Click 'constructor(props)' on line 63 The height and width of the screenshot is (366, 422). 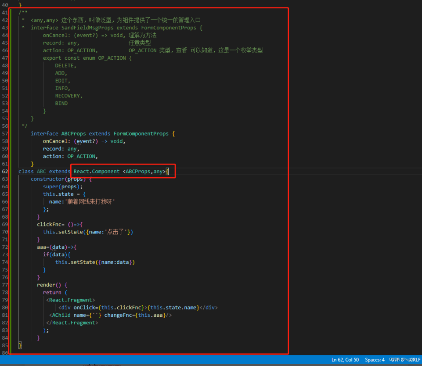point(58,179)
